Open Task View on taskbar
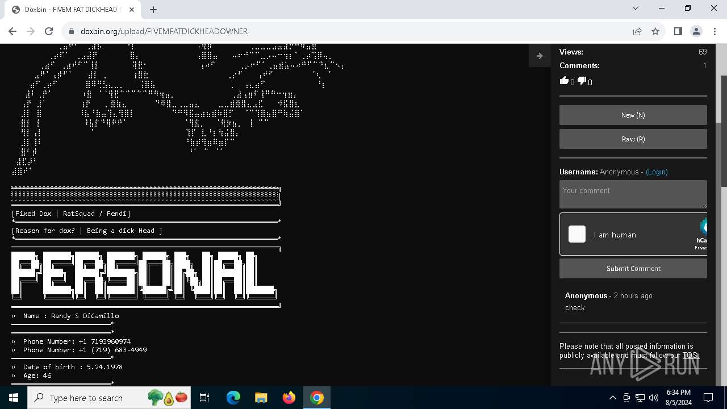Viewport: 727px width, 409px height. click(204, 398)
